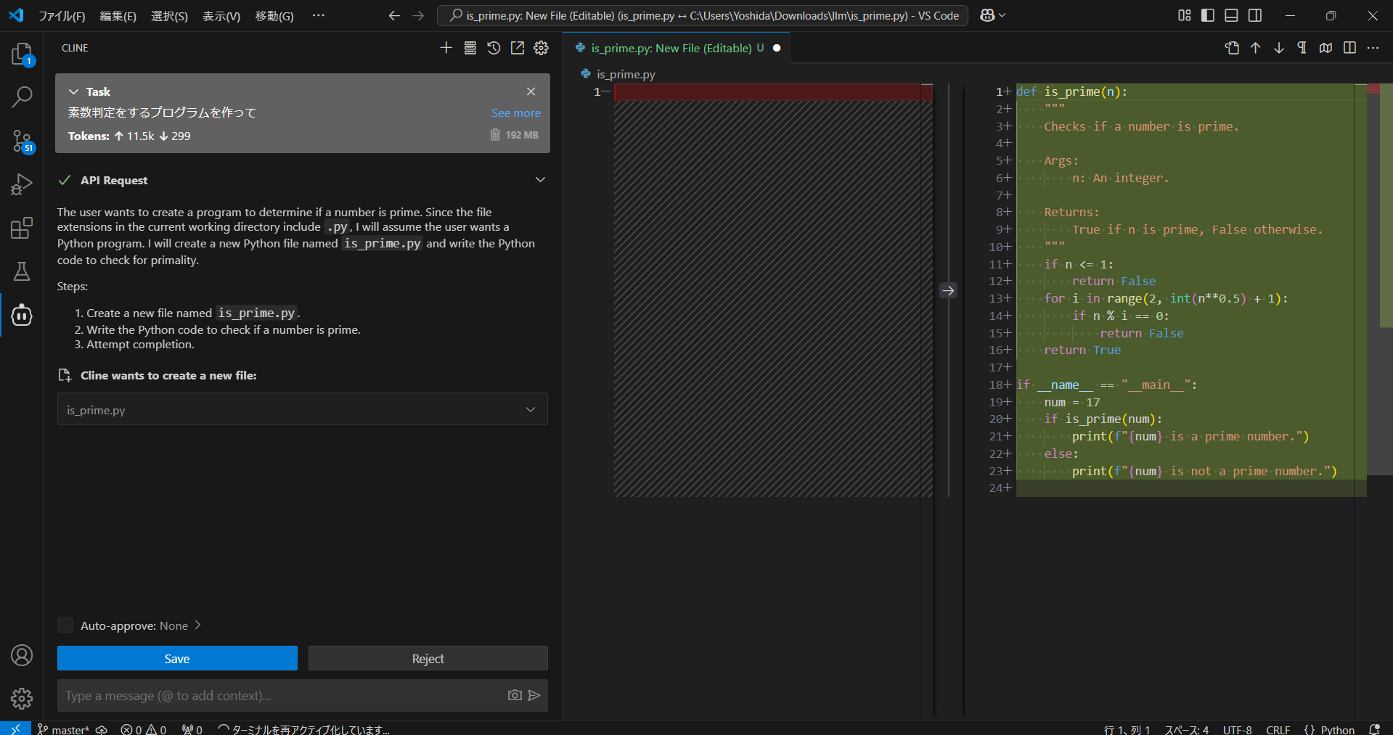Open errors and warnings status item
The image size is (1393, 735).
tap(143, 729)
